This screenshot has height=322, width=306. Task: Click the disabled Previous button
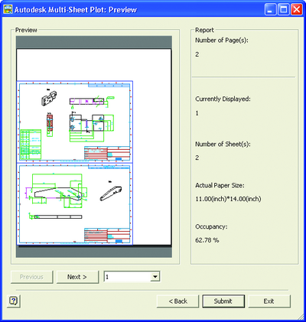31,277
